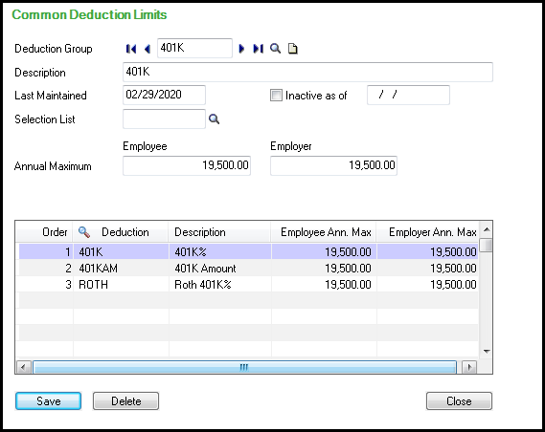Toggle the Inactive as of checkbox

276,96
